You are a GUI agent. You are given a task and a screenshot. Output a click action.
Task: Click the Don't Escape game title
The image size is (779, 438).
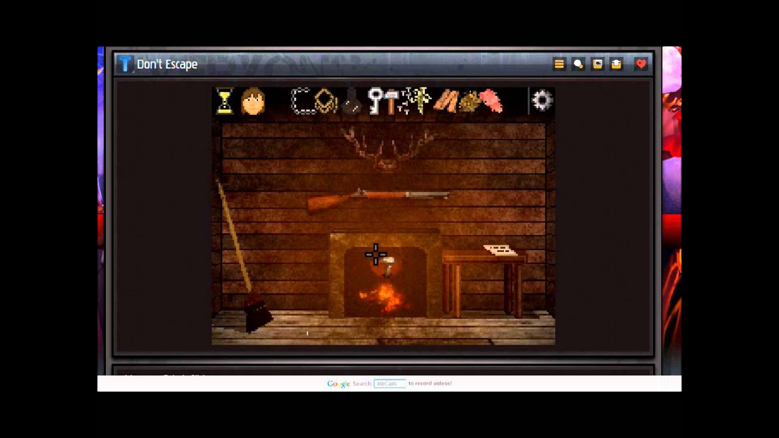(167, 64)
